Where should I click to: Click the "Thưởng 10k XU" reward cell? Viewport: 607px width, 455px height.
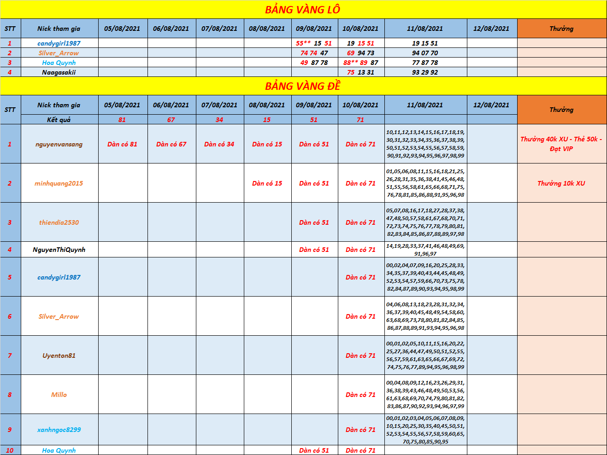[x=561, y=183]
